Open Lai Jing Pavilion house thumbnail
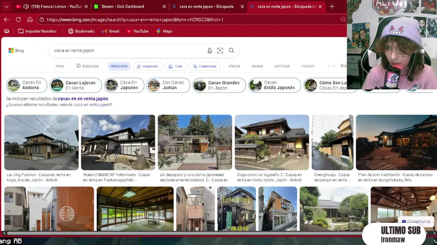437x245 pixels. point(41,142)
